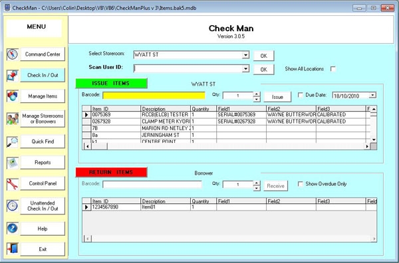Click the Manage Items colored blocks icon

pyautogui.click(x=13, y=96)
